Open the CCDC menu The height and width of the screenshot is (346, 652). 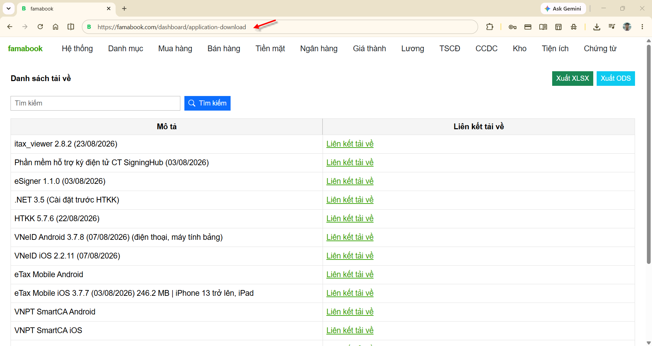[x=486, y=49]
